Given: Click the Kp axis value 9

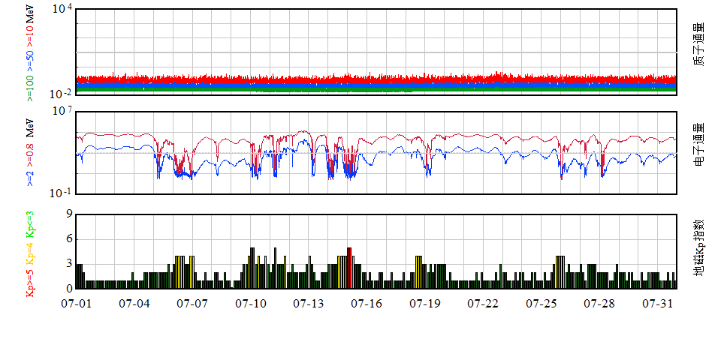Looking at the screenshot, I should point(70,214).
